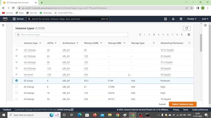Select the c6i.12xlarge radio button

(16, 50)
